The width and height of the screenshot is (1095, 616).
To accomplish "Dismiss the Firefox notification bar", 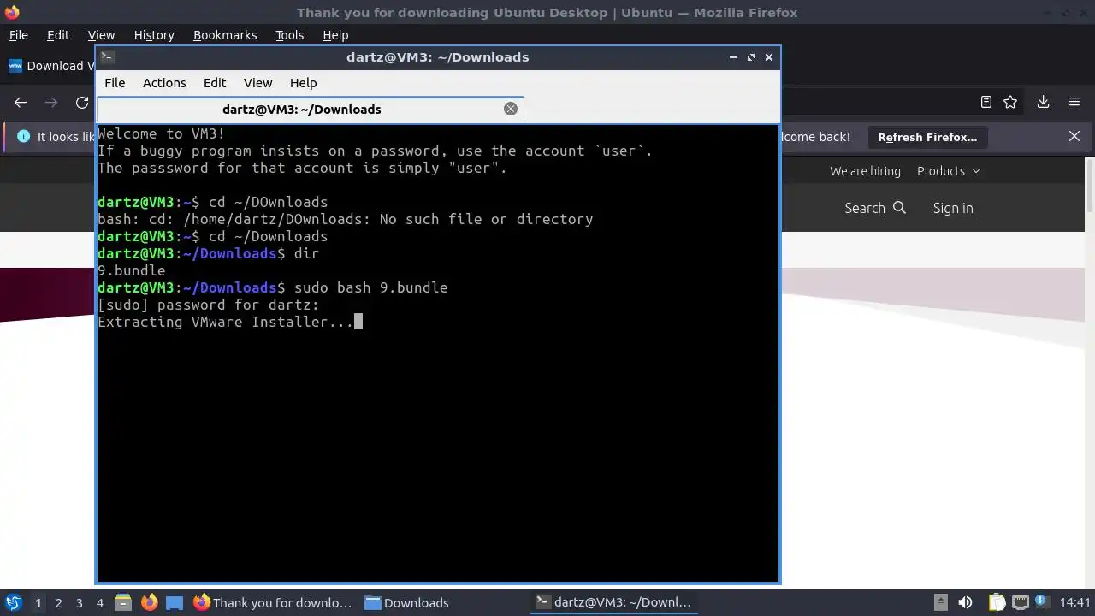I will 1074,137.
